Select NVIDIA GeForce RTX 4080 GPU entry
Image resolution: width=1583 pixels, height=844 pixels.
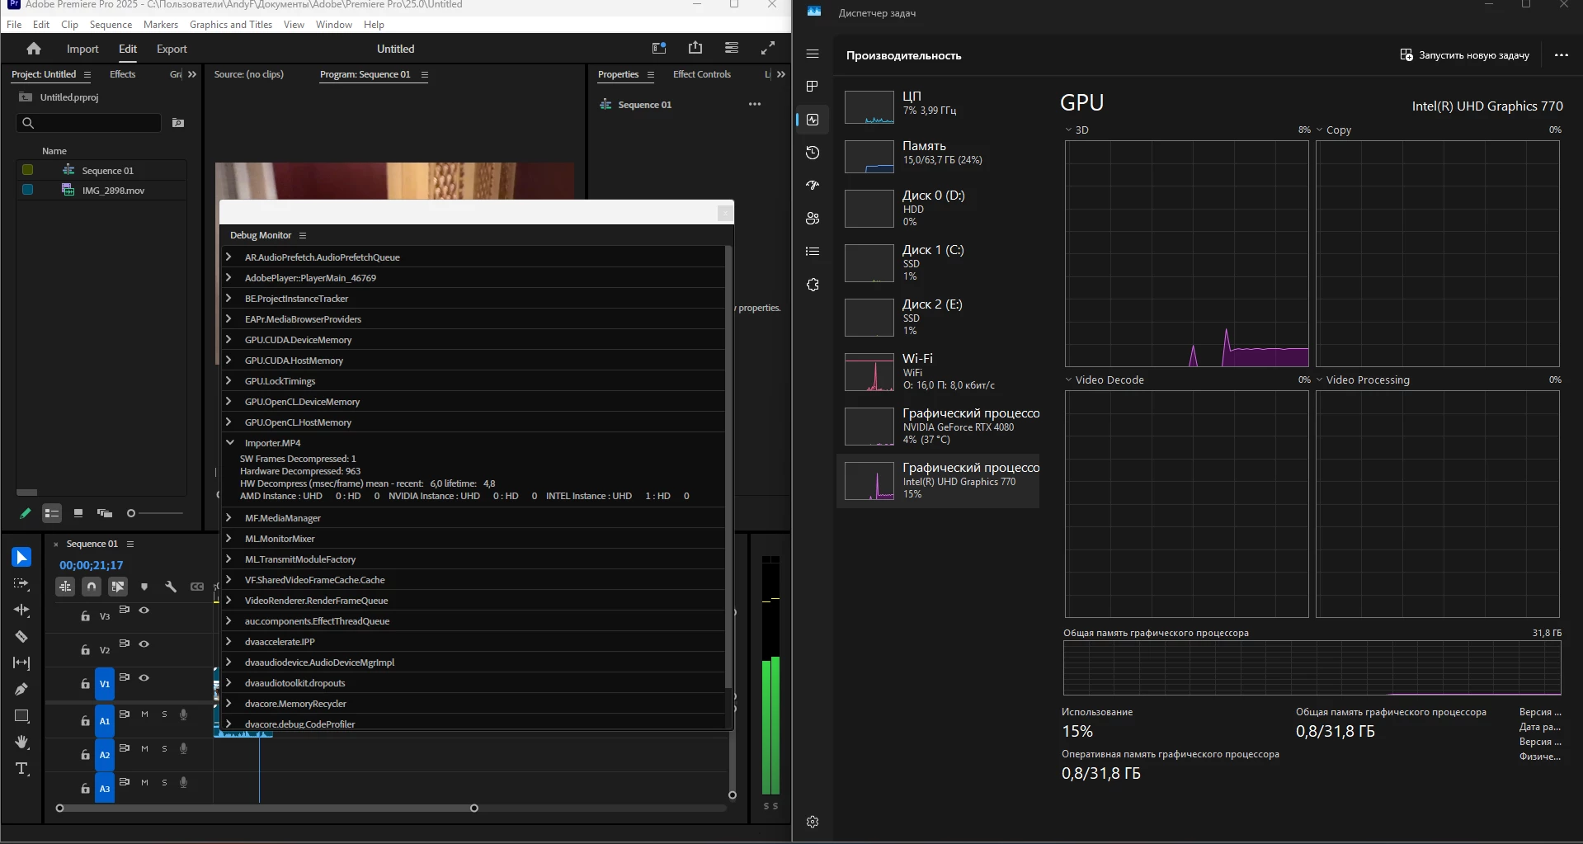pyautogui.click(x=939, y=427)
